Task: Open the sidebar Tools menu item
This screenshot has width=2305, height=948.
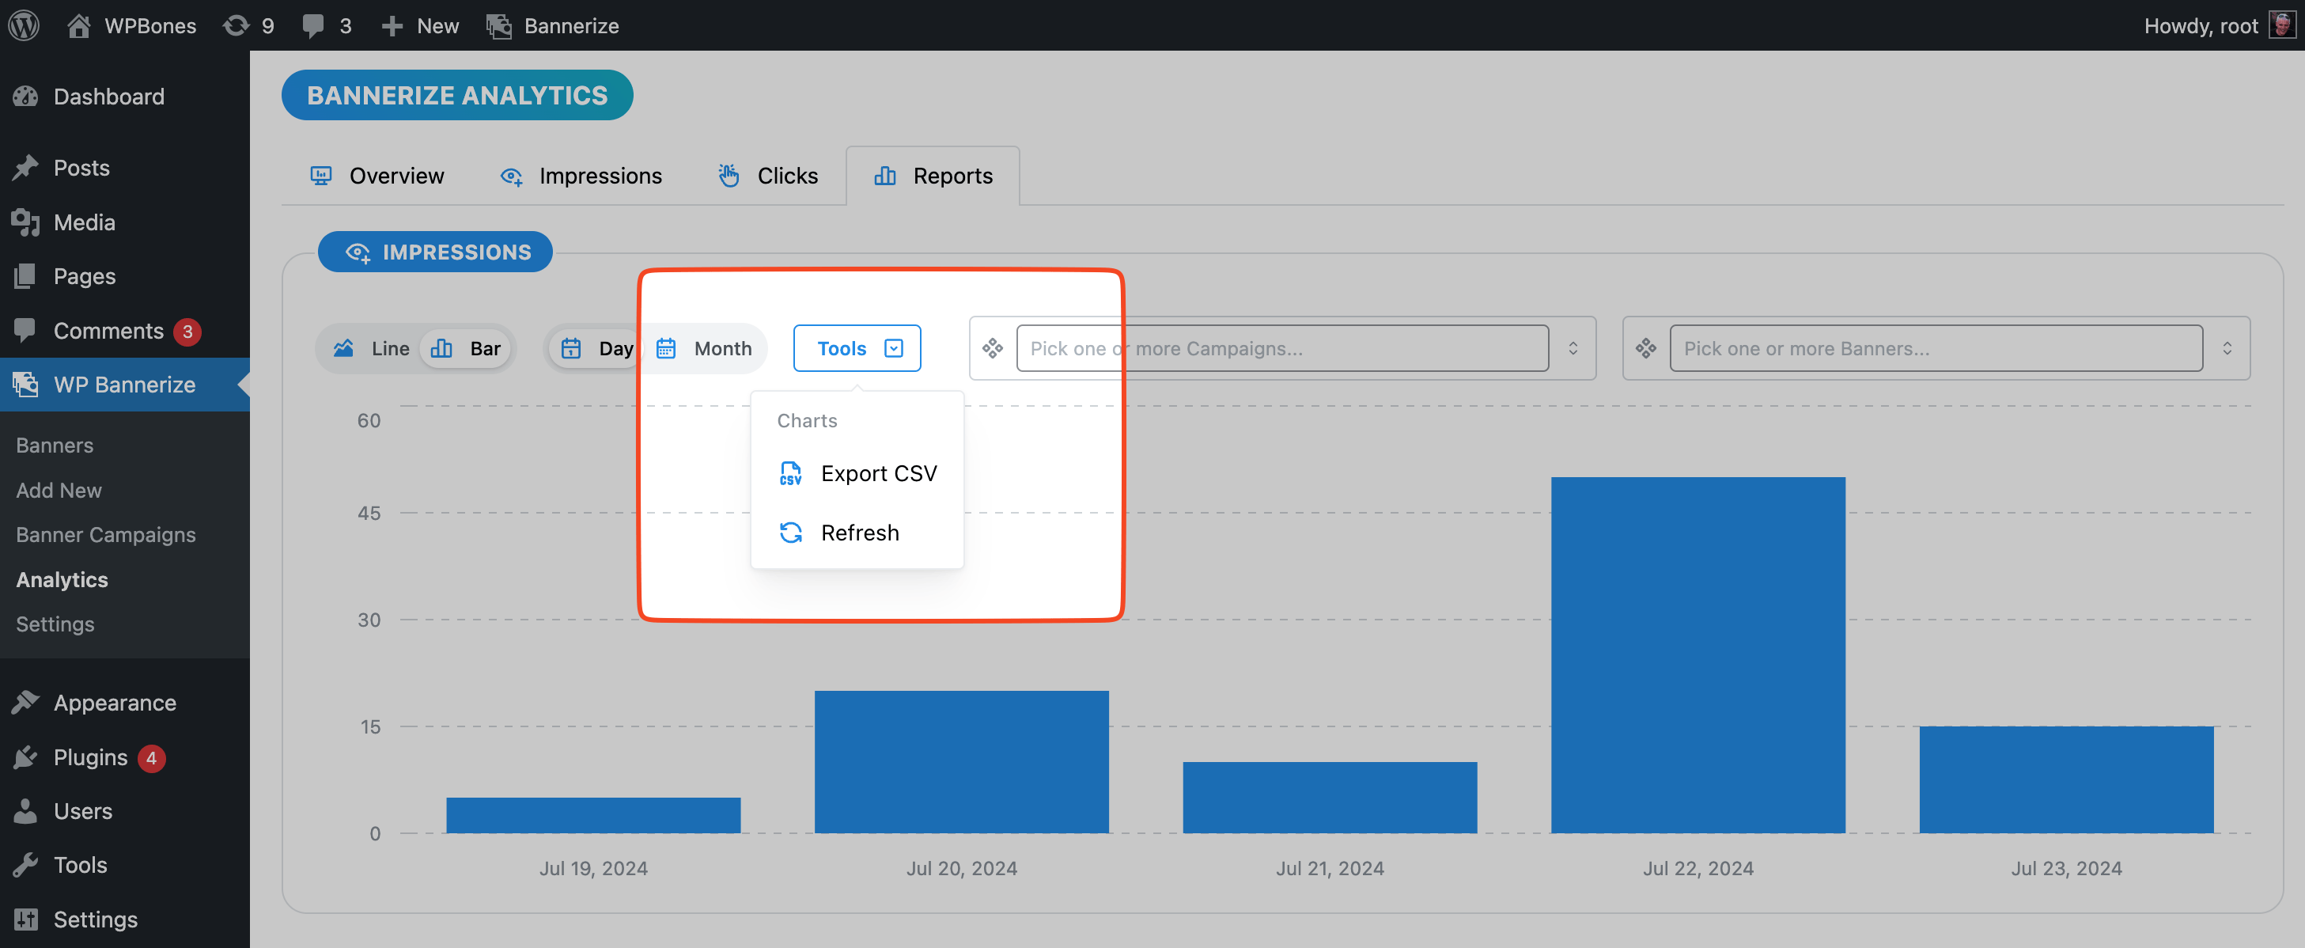Action: click(x=124, y=865)
